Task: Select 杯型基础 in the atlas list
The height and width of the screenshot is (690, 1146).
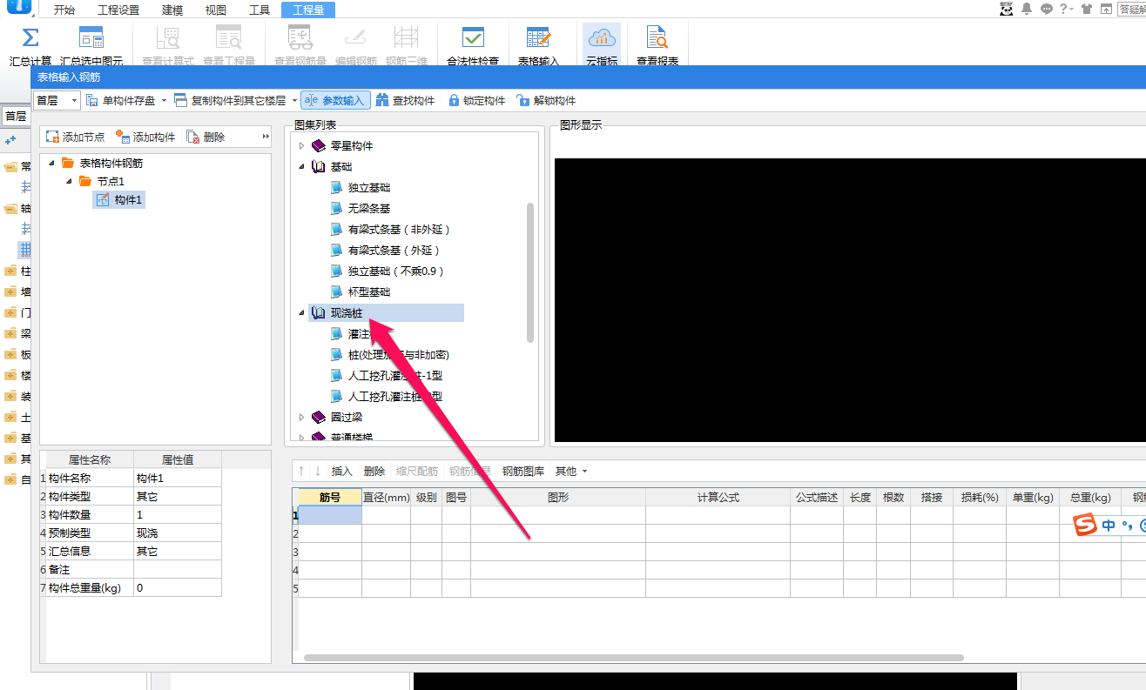Action: 369,291
